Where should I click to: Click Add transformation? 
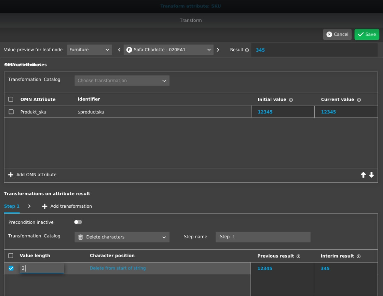point(67,206)
